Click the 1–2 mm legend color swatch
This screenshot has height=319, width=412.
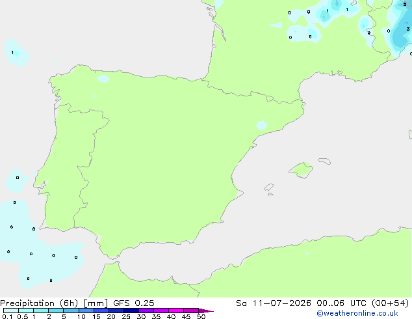[x=41, y=311]
